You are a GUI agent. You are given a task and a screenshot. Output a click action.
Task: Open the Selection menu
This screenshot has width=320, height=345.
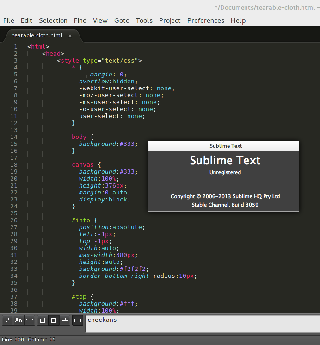click(53, 20)
